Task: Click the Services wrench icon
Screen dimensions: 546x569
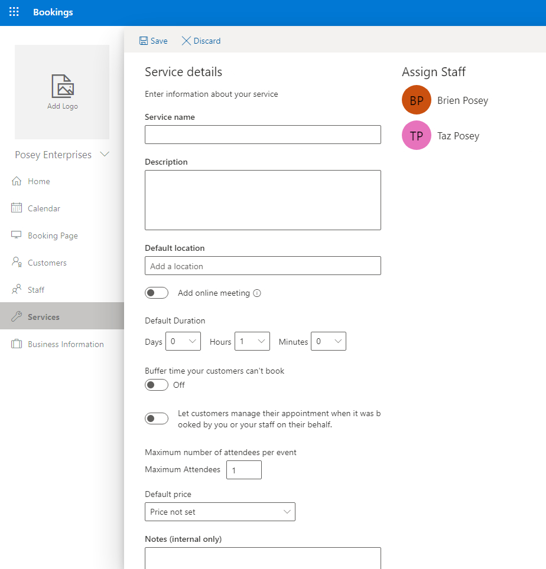Action: pyautogui.click(x=17, y=316)
